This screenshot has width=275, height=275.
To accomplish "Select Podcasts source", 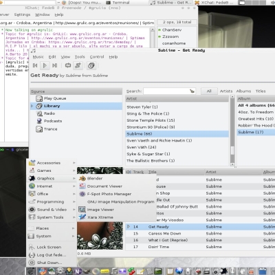I will (x=76, y=121).
